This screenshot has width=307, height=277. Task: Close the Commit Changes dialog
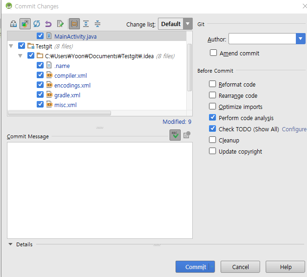pos(305,6)
